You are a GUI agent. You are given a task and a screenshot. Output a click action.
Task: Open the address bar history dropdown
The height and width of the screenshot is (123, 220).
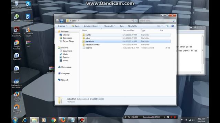(x=132, y=21)
